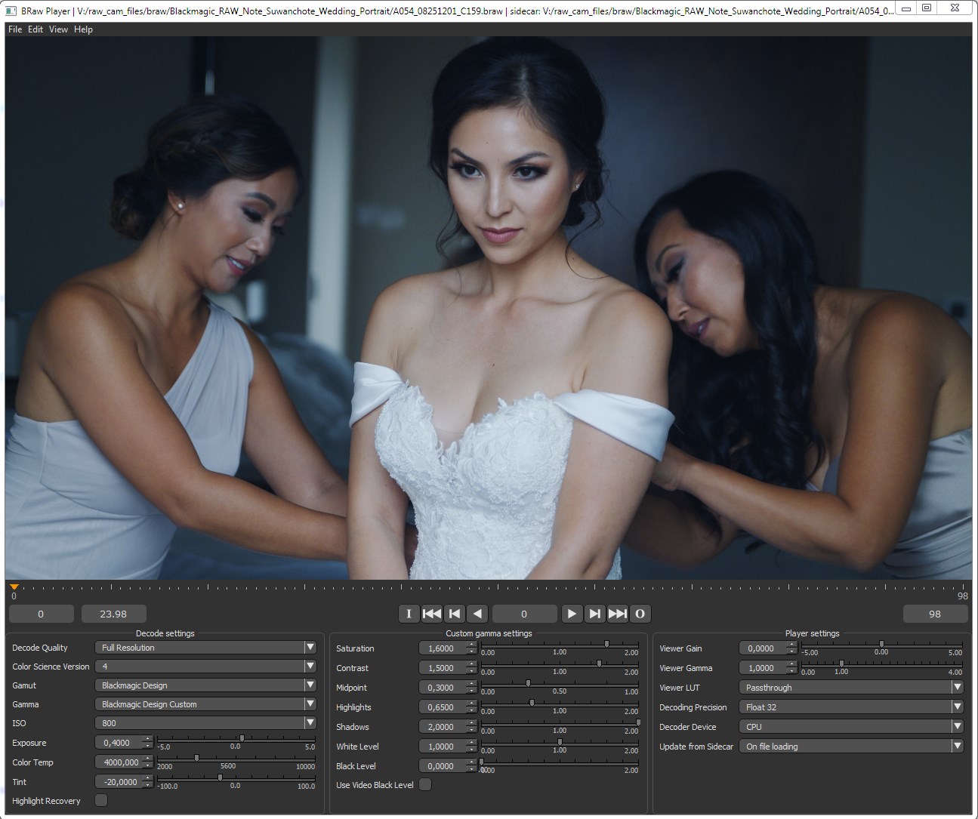This screenshot has width=978, height=819.
Task: Click the Saturation slider handle
Action: 606,644
